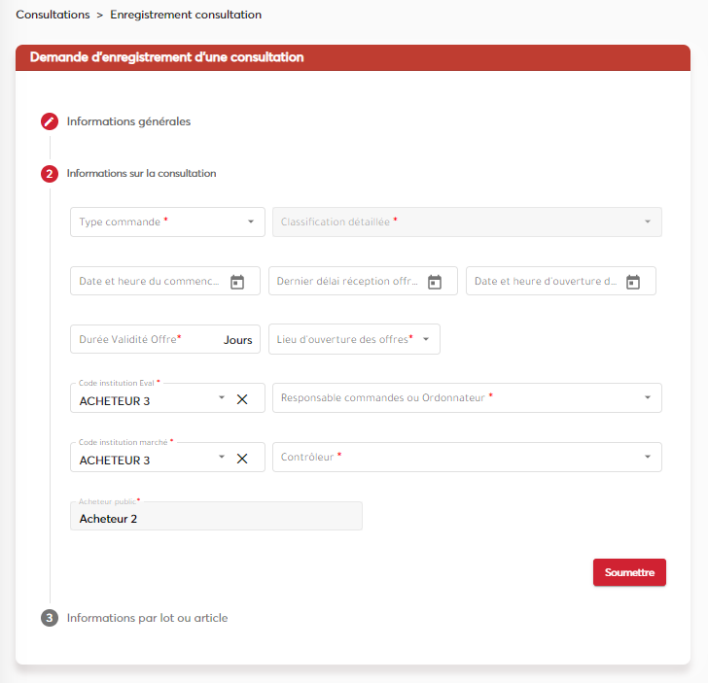Open Informations par lot ou article step
The width and height of the screenshot is (708, 683).
pos(147,618)
